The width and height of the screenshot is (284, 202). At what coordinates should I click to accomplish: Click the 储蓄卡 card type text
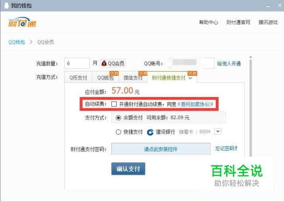pyautogui.click(x=186, y=132)
